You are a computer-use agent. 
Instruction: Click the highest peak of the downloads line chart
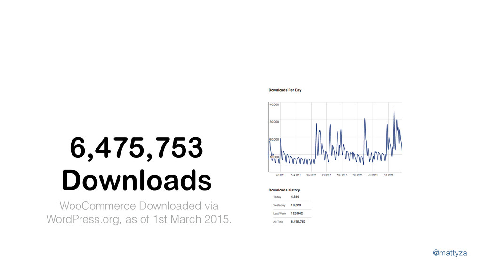[394, 109]
